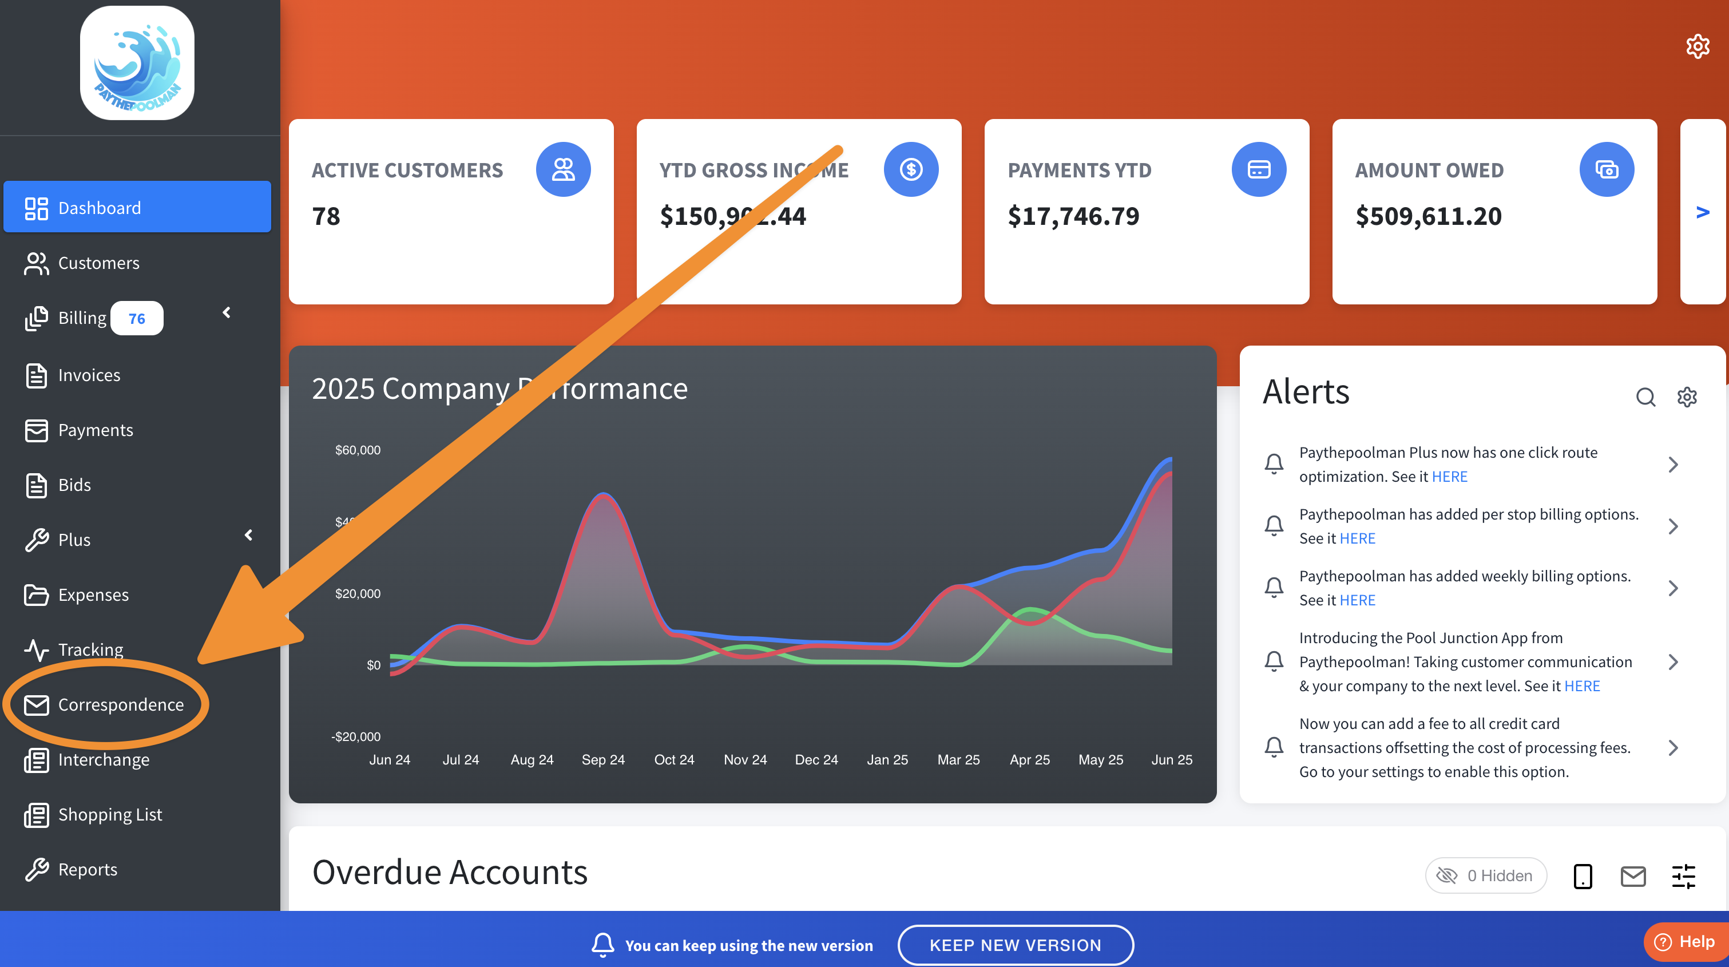
Task: Open the Shopping List menu item
Action: coord(110,815)
